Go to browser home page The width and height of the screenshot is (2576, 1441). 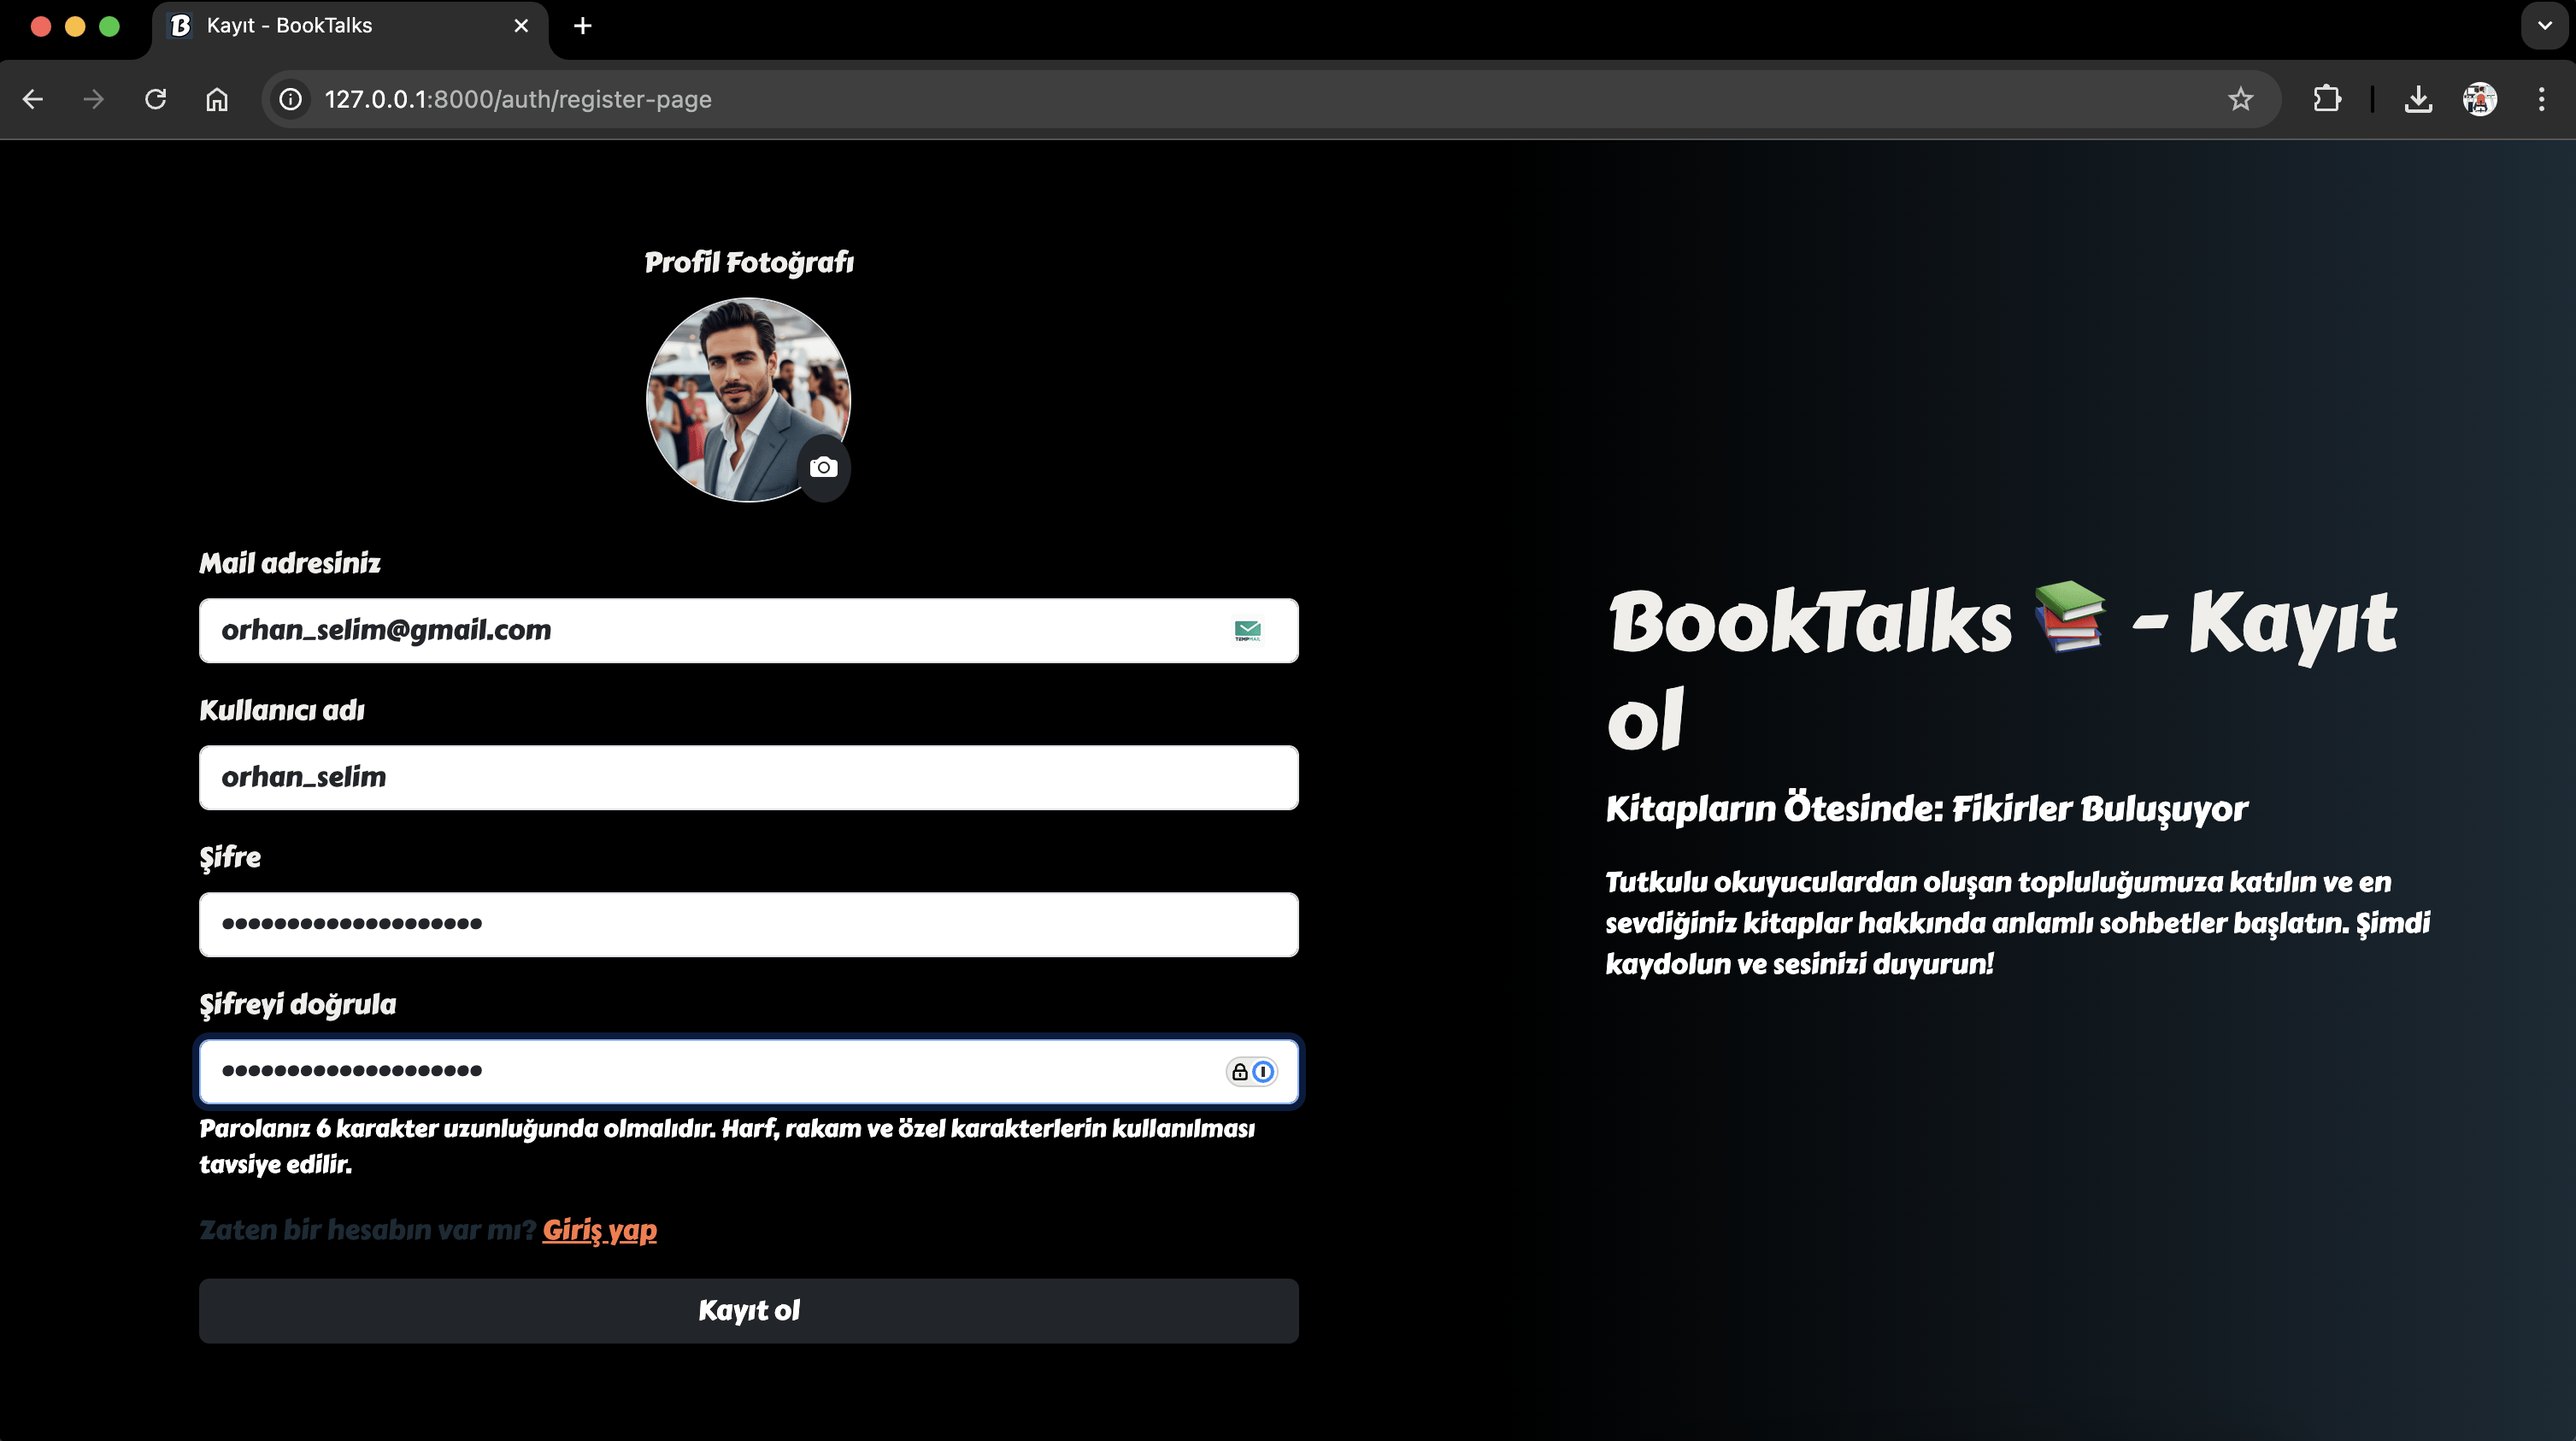(x=217, y=99)
